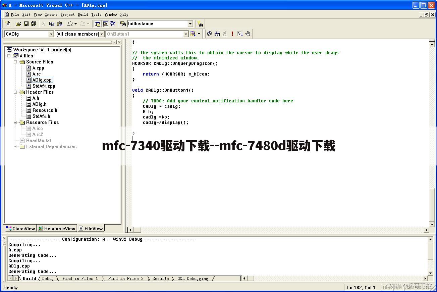
Task: Open the Project menu
Action: tap(67, 14)
